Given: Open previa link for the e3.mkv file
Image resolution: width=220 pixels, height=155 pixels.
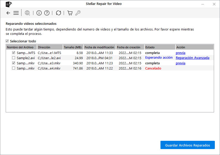Looking at the screenshot, I should 180,63.
